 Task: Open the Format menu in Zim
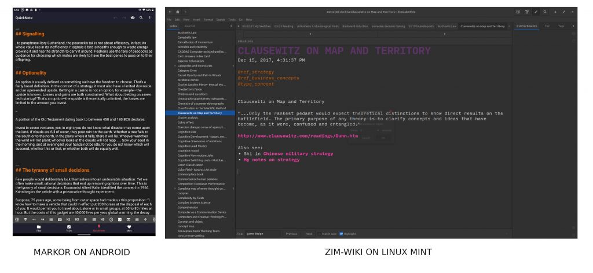click(208, 20)
